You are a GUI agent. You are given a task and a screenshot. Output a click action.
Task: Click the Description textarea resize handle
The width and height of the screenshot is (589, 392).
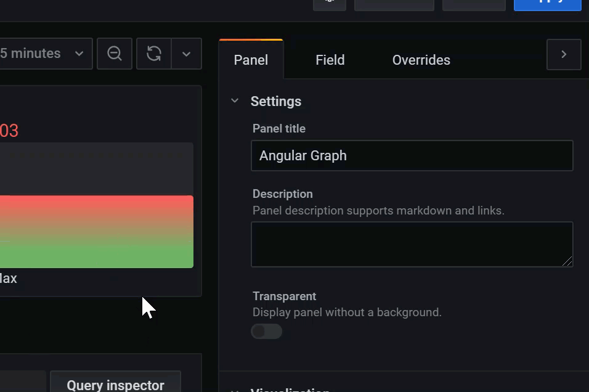[567, 261]
